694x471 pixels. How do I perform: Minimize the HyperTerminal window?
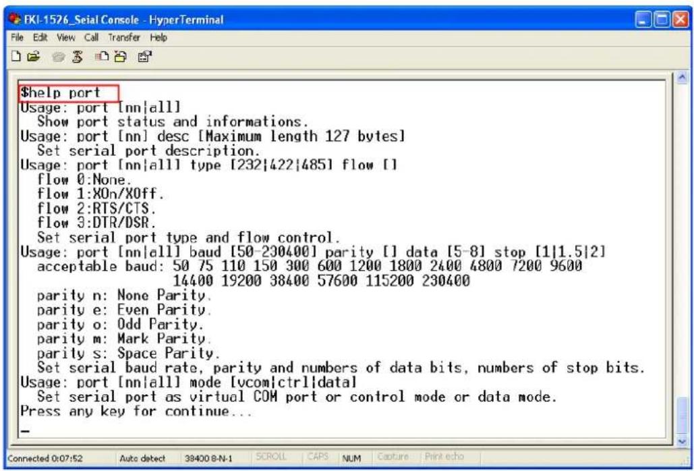tap(643, 20)
